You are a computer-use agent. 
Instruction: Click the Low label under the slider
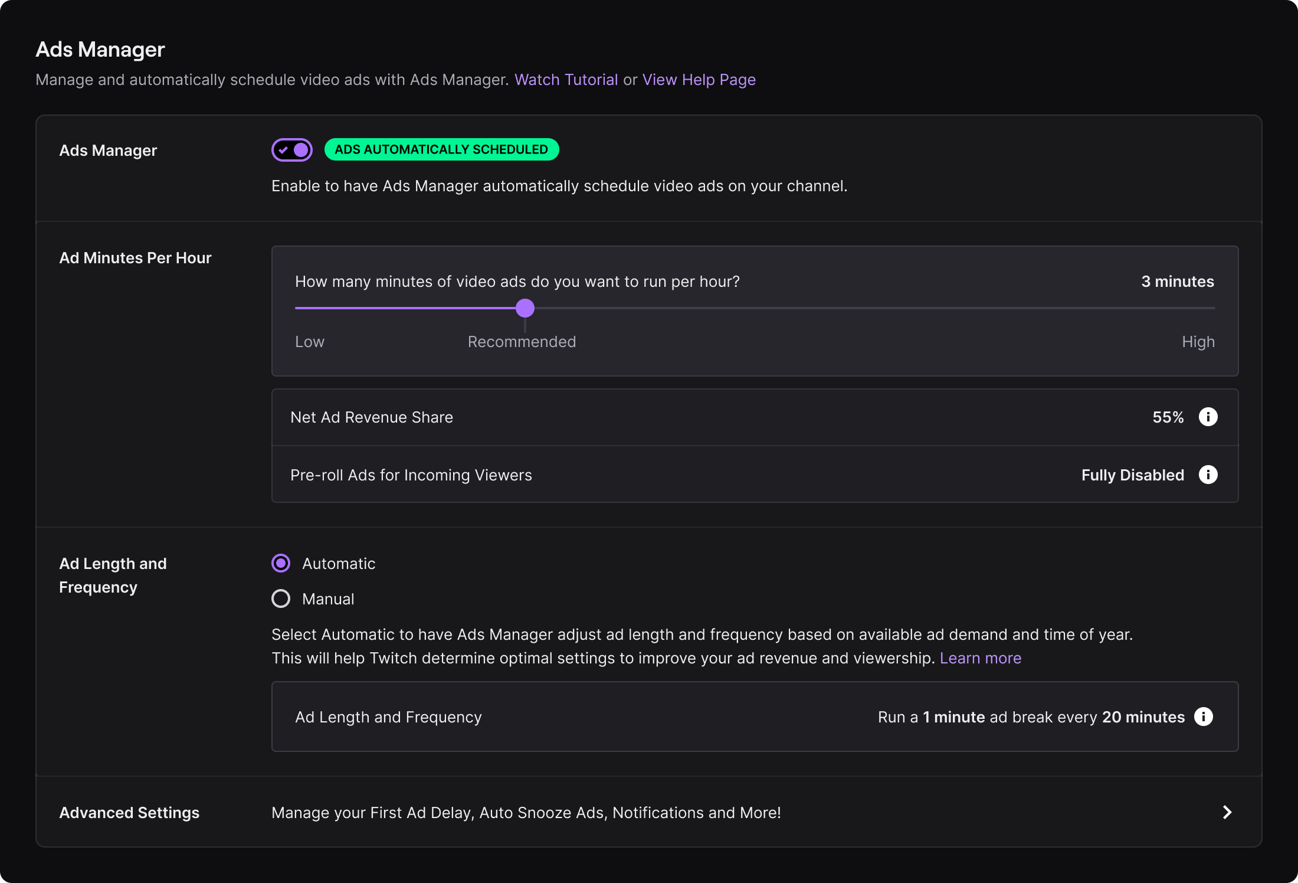point(309,342)
